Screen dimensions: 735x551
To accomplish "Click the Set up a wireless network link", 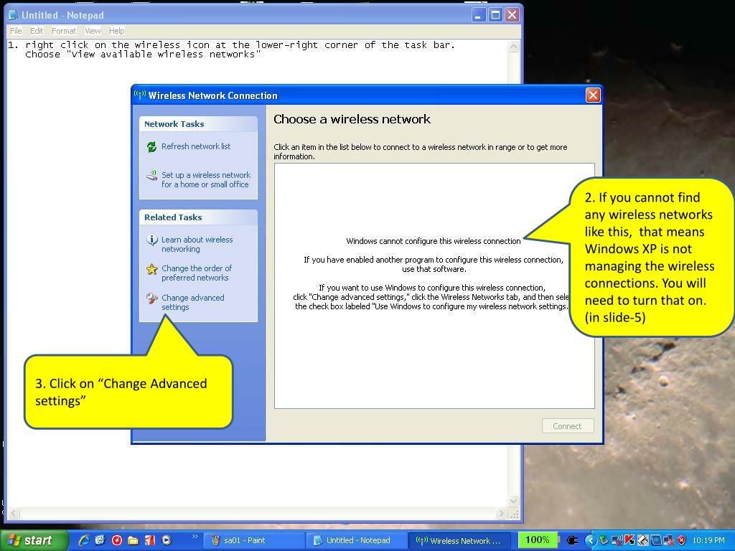I will click(206, 179).
